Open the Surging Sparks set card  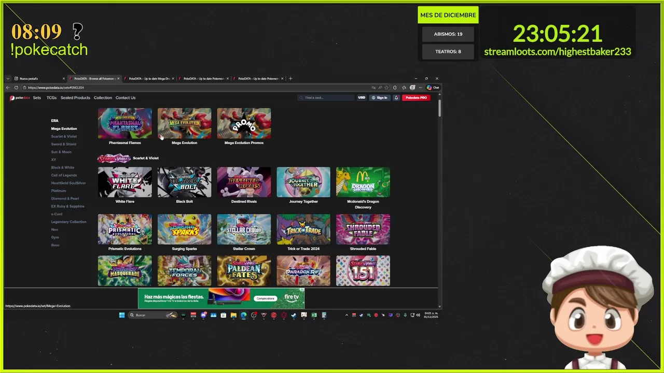click(x=184, y=229)
